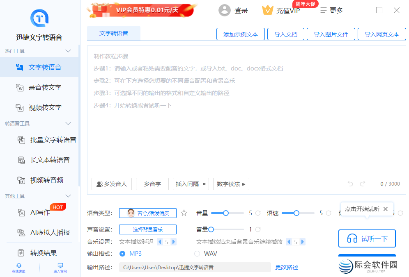Image resolution: width=409 pixels, height=277 pixels.
Task: Choose WAV as the output format
Action: (196, 253)
